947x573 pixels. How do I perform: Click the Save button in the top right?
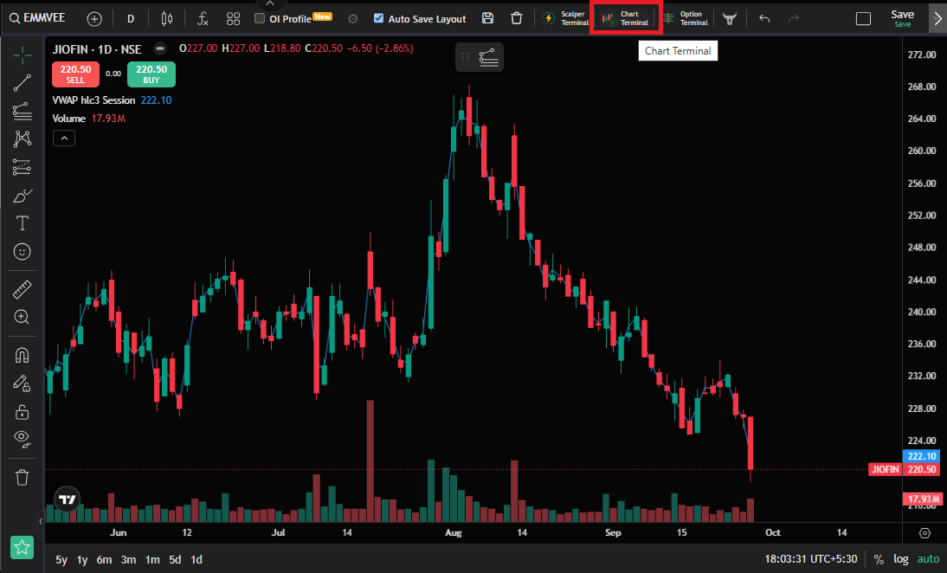coord(902,18)
